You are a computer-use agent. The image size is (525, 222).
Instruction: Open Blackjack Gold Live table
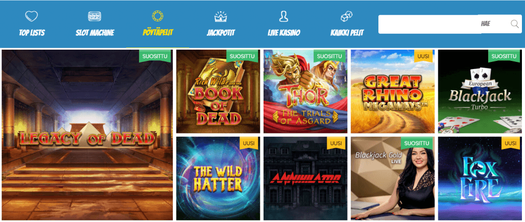[393, 179]
